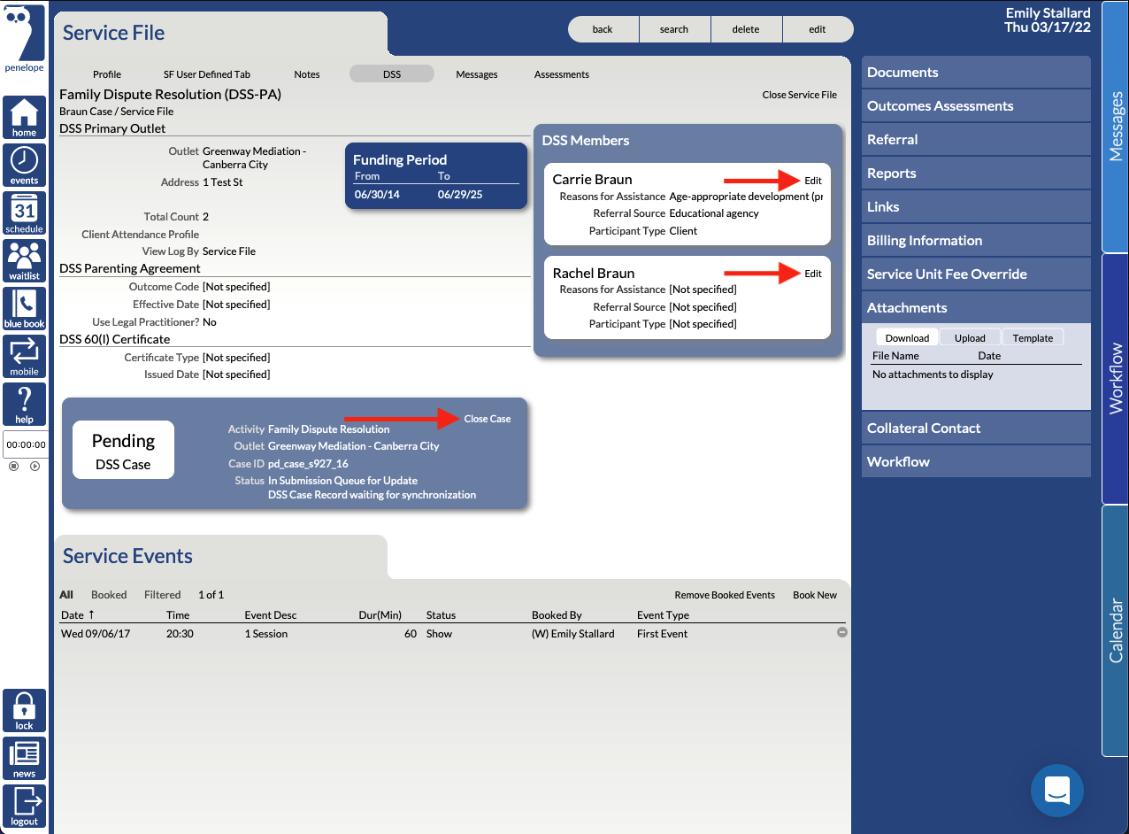Click the back button
The width and height of the screenshot is (1129, 834).
click(x=603, y=29)
